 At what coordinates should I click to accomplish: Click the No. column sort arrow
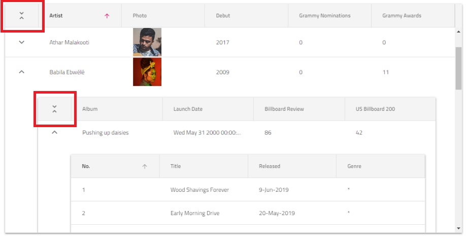(x=145, y=166)
